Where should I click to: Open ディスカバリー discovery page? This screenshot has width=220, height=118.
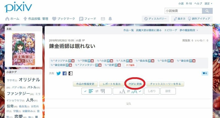click(155, 19)
